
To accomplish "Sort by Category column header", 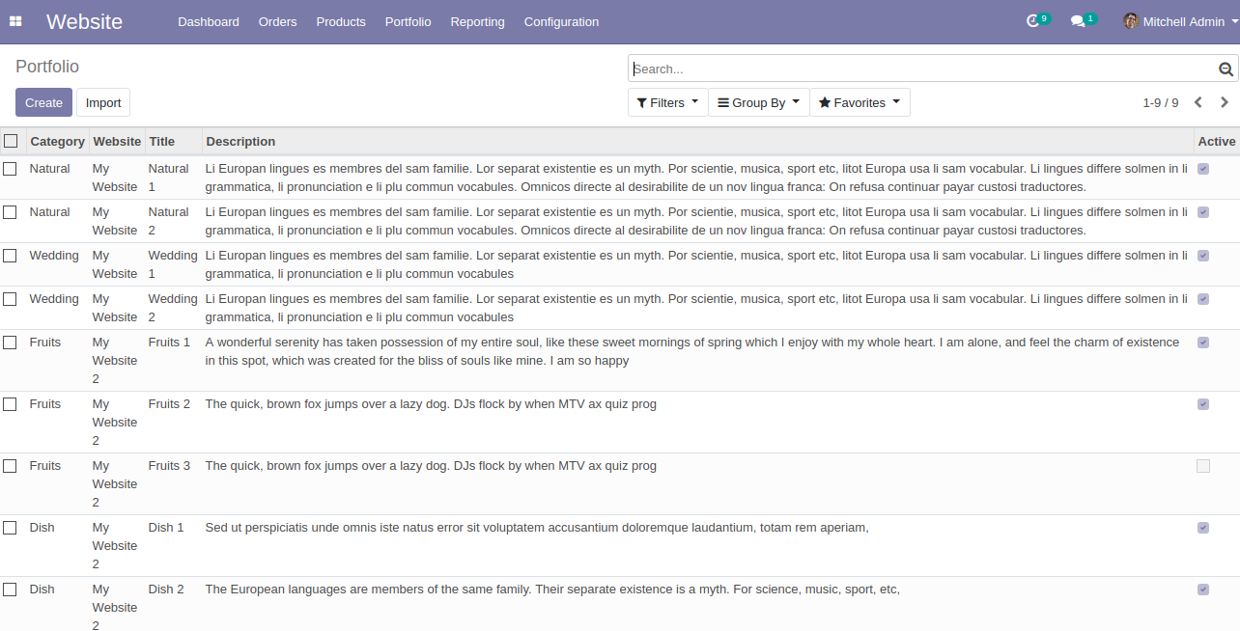I will point(58,141).
